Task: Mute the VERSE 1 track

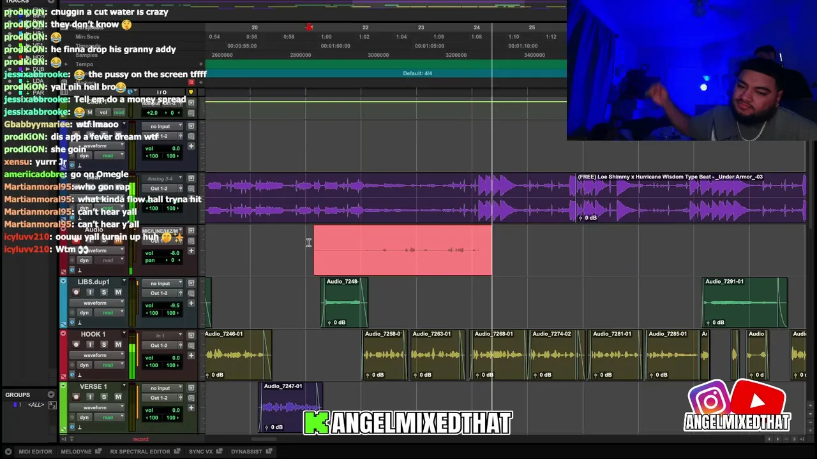Action: tap(118, 397)
